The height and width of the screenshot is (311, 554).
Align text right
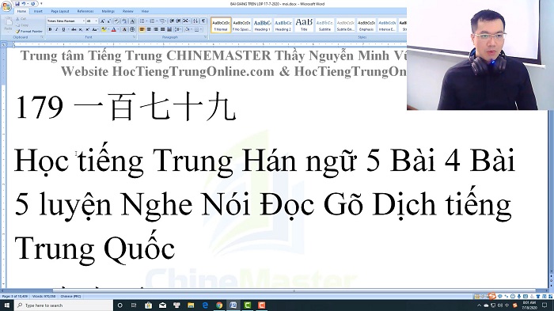pos(156,29)
